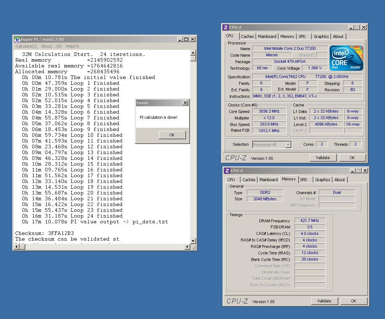
Task: Click the Multiplier value 'x 12.0'
Action: pos(269,118)
